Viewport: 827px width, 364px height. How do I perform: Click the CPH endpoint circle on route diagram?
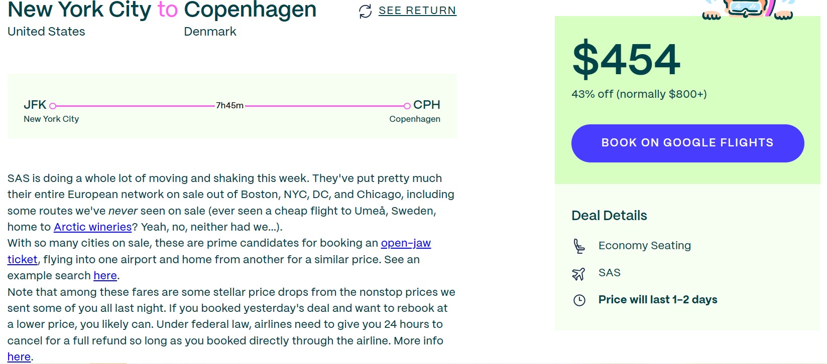pyautogui.click(x=407, y=105)
